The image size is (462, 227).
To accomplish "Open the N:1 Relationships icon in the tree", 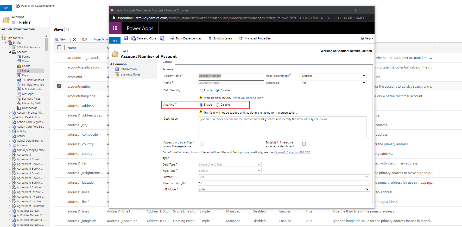I will click(19, 85).
